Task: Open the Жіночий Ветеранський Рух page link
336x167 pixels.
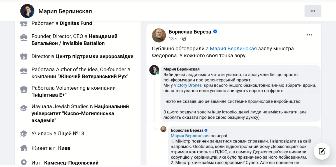Action: pyautogui.click(x=93, y=77)
